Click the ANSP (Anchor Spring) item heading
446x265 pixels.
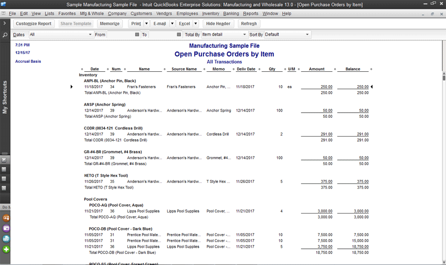[104, 104]
